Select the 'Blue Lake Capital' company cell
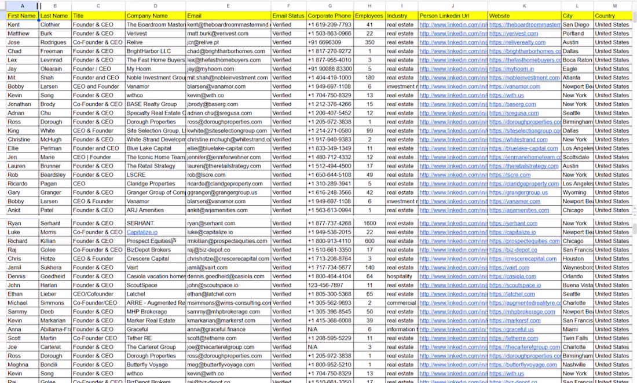The height and width of the screenshot is (383, 637). pos(156,148)
